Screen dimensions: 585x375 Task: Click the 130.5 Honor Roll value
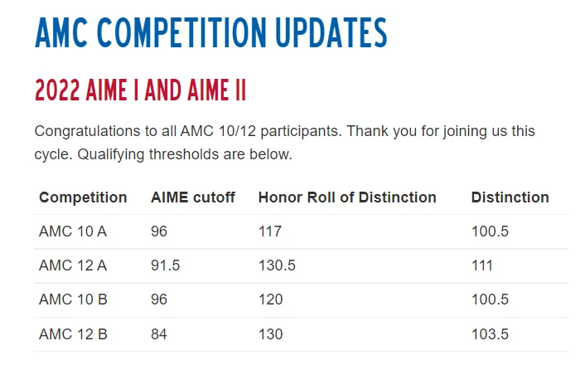coord(277,265)
